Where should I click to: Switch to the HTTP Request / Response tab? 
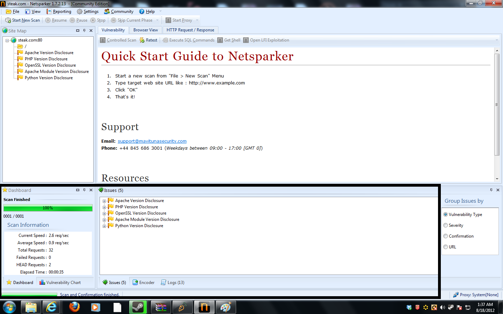[190, 30]
